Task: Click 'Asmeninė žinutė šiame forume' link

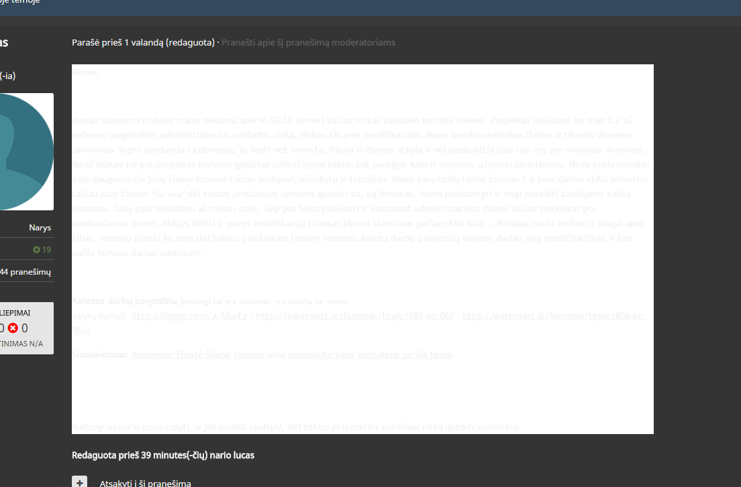Action: (198, 354)
